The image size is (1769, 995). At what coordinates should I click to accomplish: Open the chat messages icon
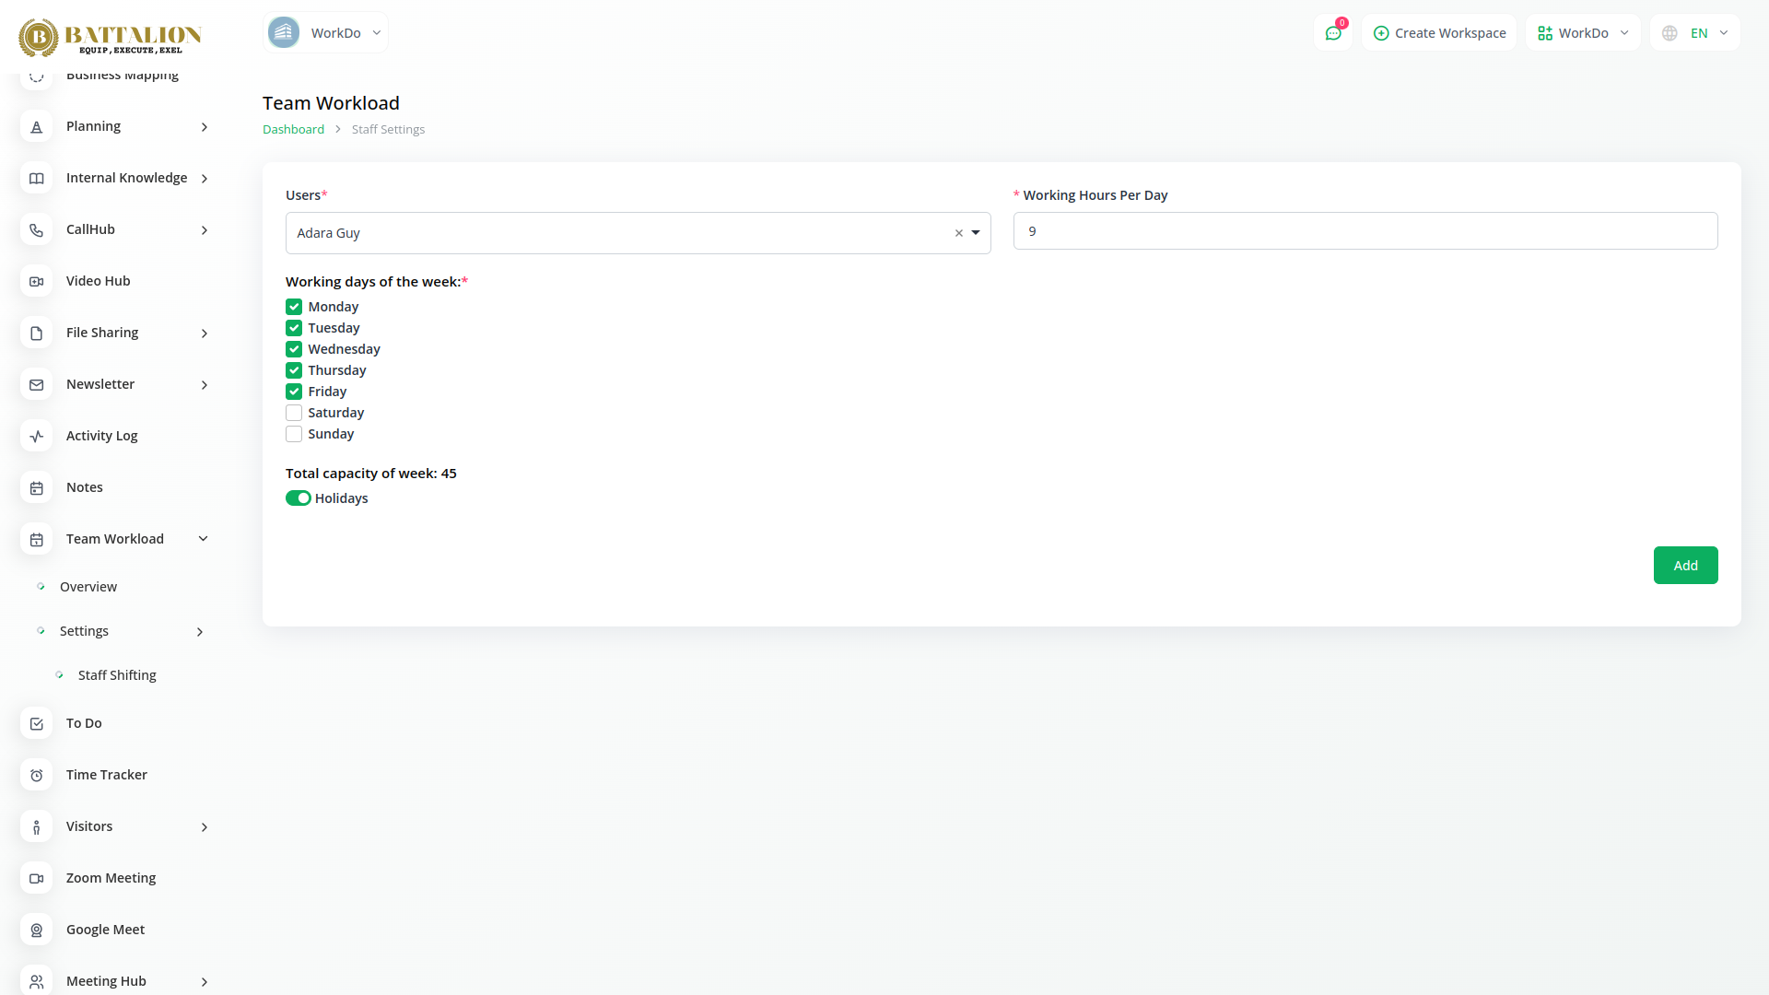1332,33
